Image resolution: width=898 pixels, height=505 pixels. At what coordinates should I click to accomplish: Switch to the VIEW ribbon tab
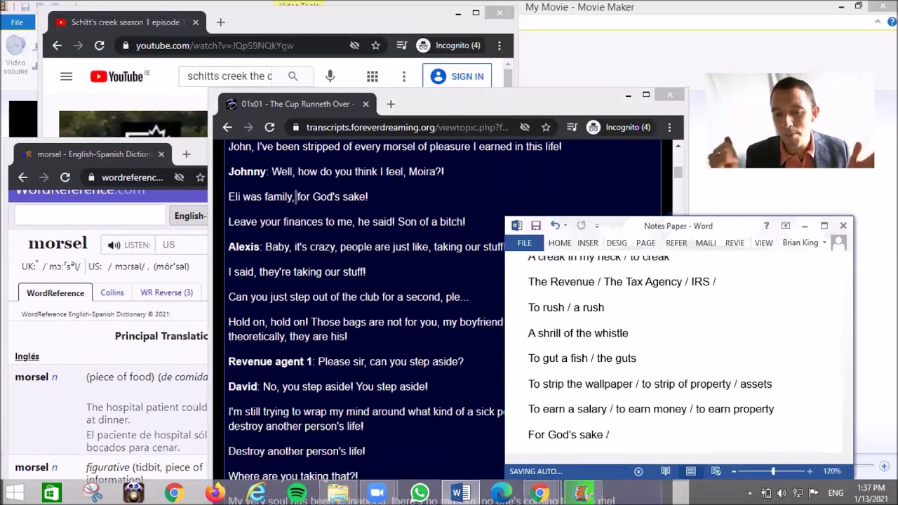pyautogui.click(x=763, y=243)
